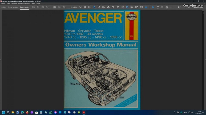Activate the arrow Selection tool

pos(153,7)
